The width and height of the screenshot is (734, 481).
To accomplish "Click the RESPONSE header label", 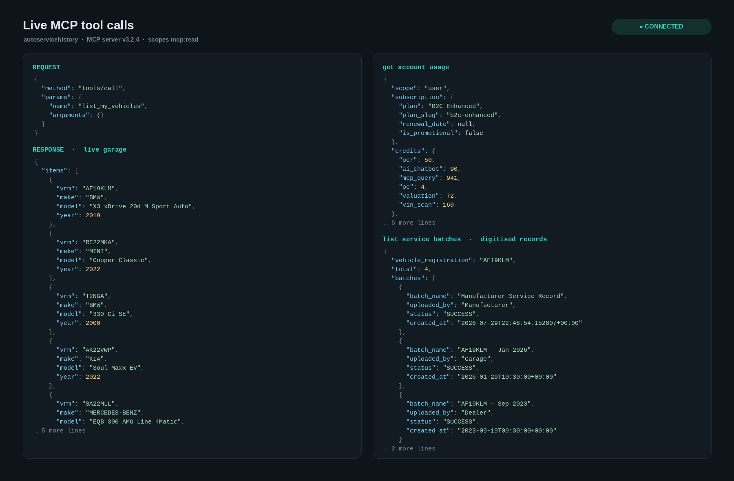I will (x=48, y=150).
